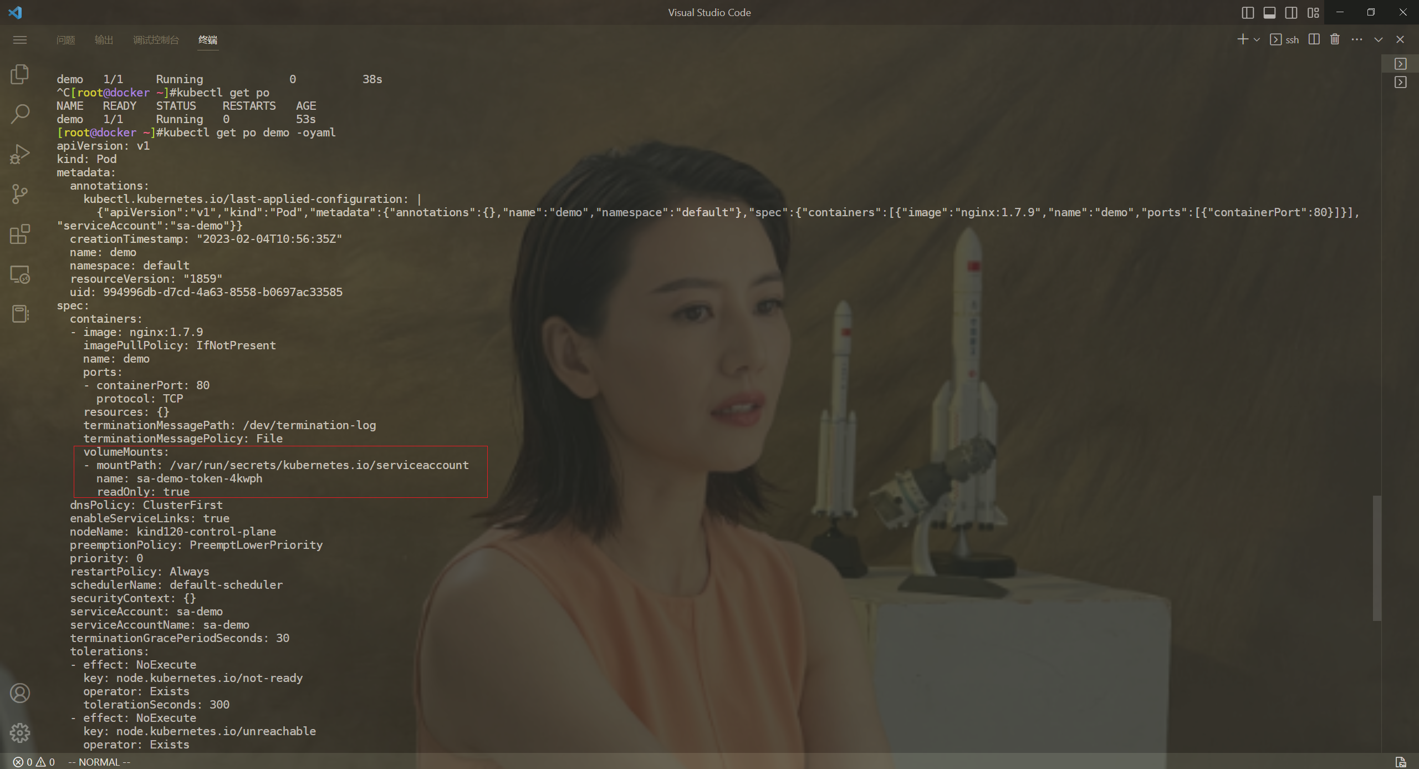Image resolution: width=1419 pixels, height=769 pixels.
Task: Open the Search view
Action: click(x=20, y=114)
